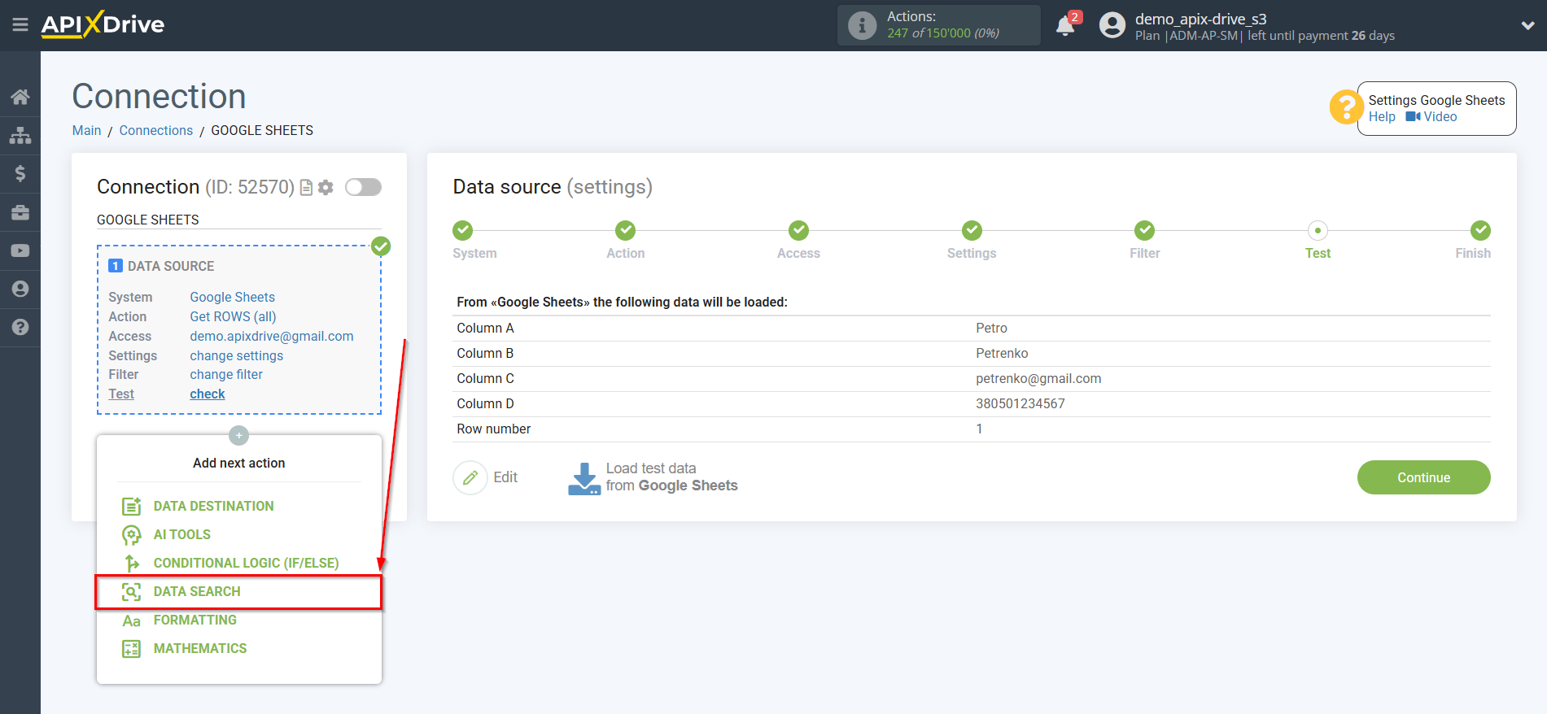This screenshot has width=1547, height=714.
Task: Click the Test label in data source
Action: (121, 394)
